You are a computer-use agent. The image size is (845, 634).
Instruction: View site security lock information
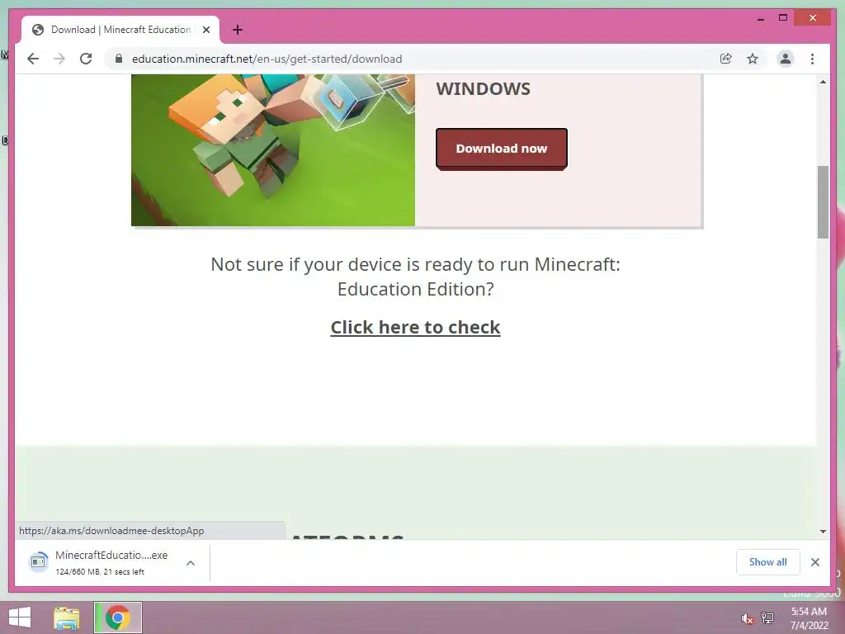point(119,59)
